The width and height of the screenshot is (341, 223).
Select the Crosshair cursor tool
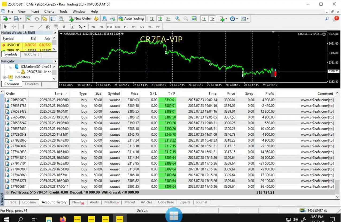[14, 27]
